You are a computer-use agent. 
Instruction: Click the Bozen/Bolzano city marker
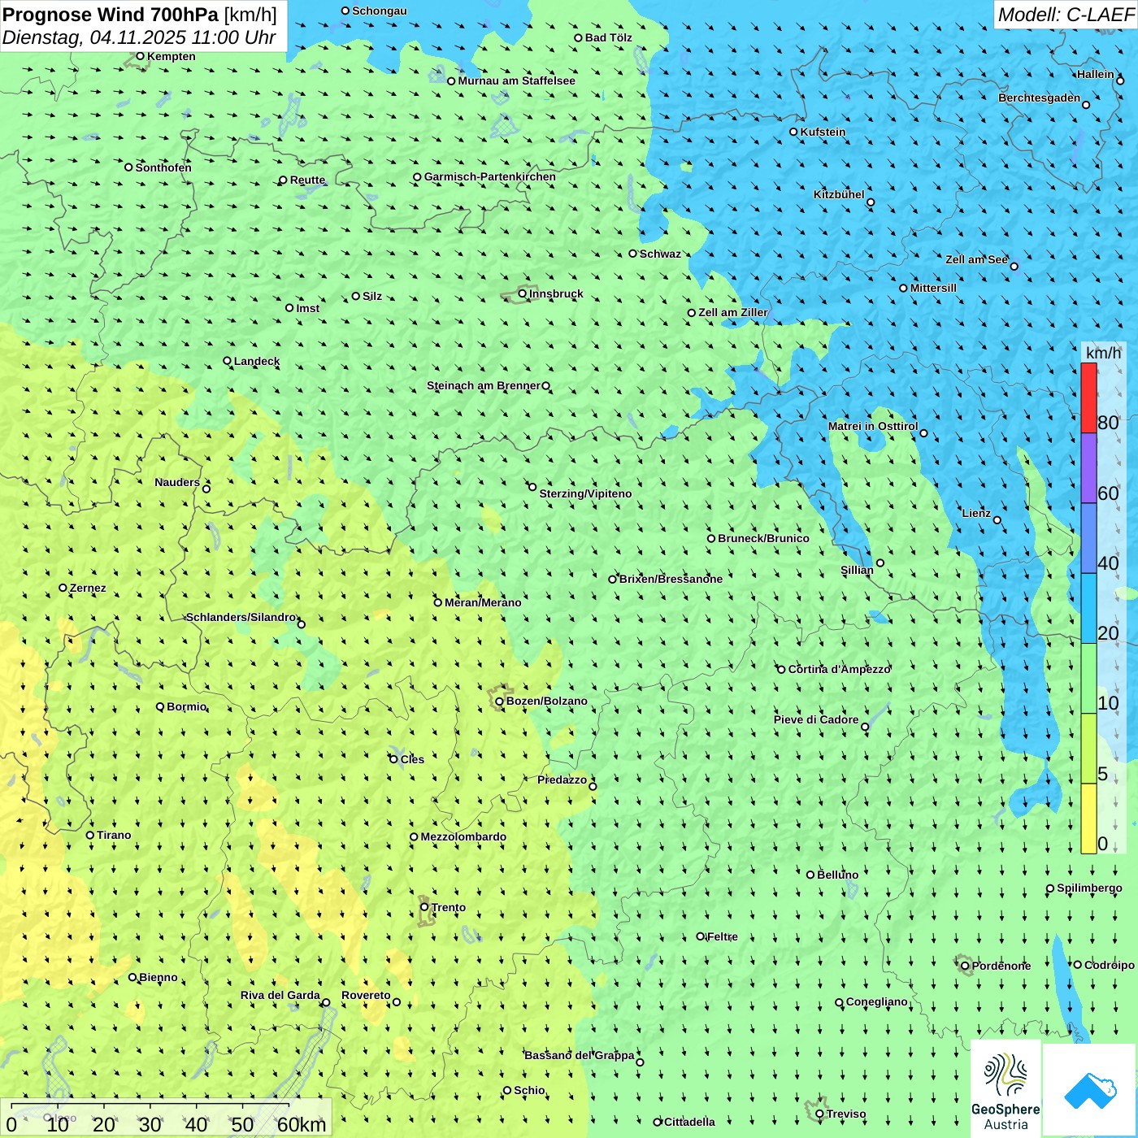pyautogui.click(x=500, y=701)
